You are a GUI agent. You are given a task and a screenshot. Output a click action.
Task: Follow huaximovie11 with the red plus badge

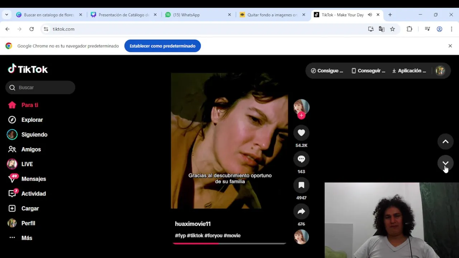tap(301, 115)
